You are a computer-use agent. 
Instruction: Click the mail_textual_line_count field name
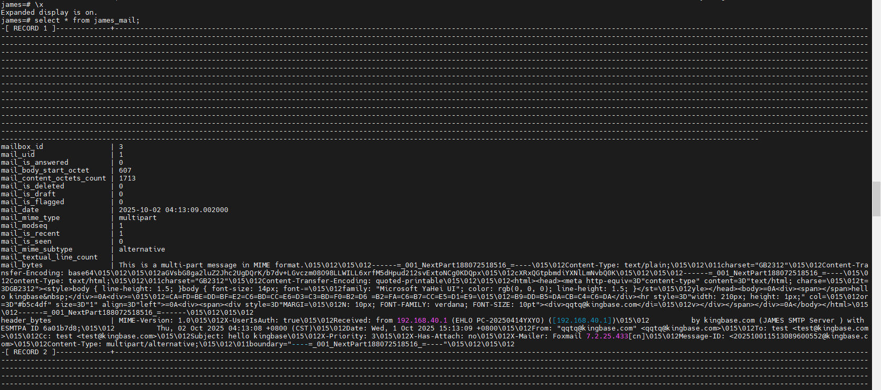pos(49,257)
